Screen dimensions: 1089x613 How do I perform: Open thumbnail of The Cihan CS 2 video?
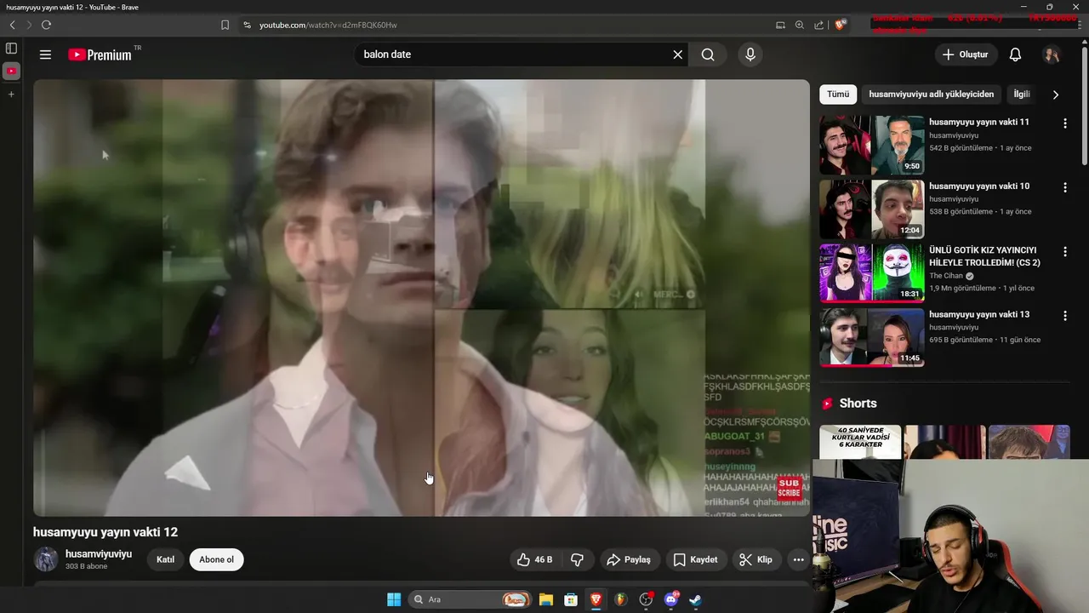tap(872, 273)
